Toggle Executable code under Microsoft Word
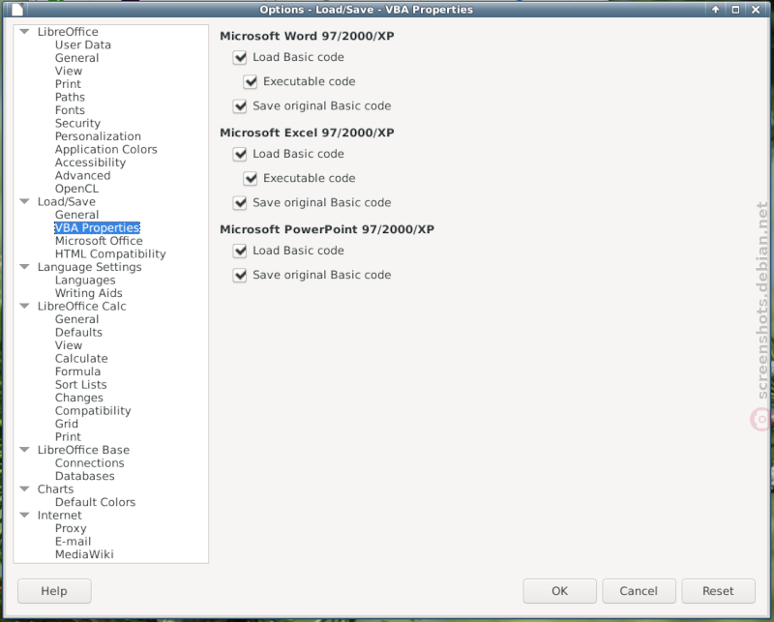Image resolution: width=774 pixels, height=622 pixels. click(251, 81)
